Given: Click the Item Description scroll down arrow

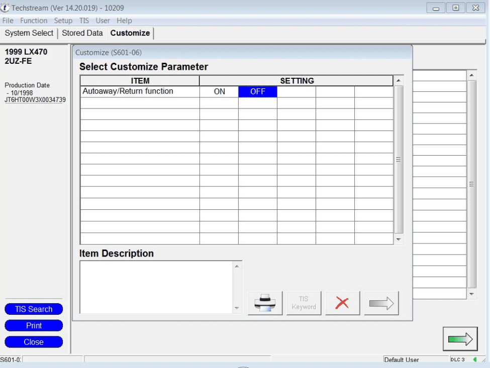Looking at the screenshot, I should pyautogui.click(x=237, y=308).
